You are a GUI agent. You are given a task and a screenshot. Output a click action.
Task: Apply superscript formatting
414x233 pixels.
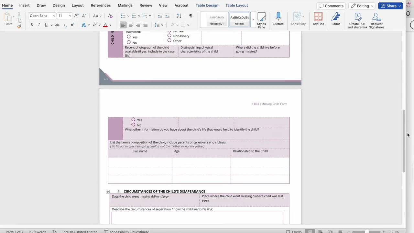coord(72,25)
